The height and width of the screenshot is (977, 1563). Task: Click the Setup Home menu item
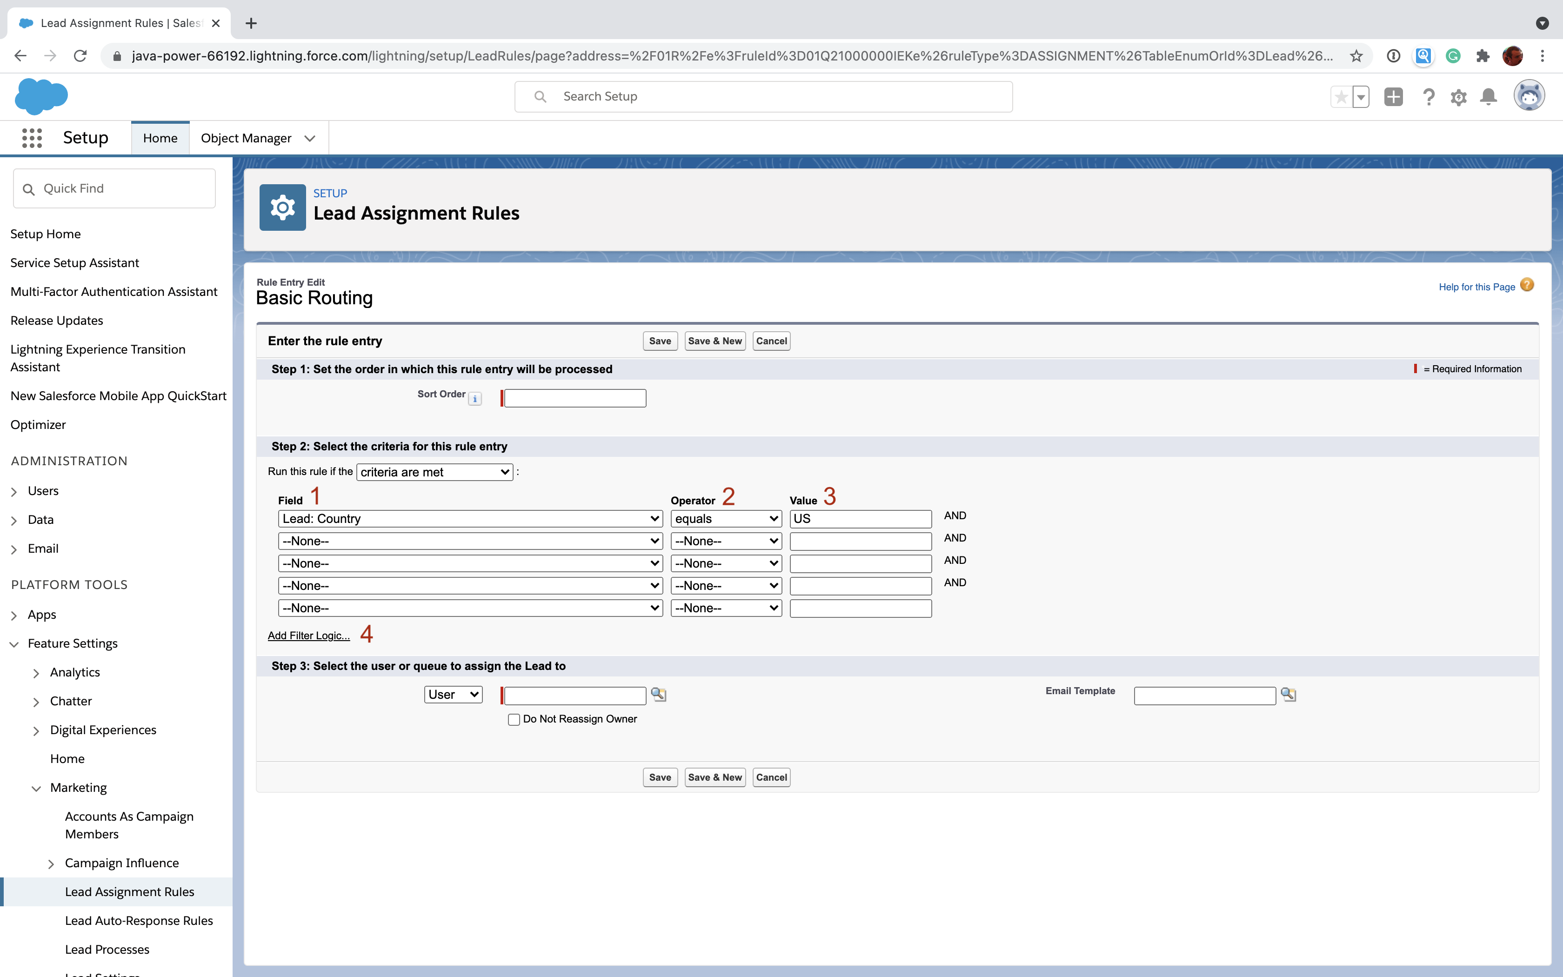[x=45, y=233]
